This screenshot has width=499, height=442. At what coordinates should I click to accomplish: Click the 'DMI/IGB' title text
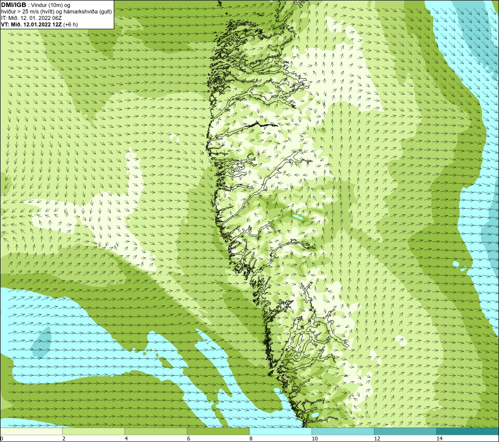(x=13, y=5)
